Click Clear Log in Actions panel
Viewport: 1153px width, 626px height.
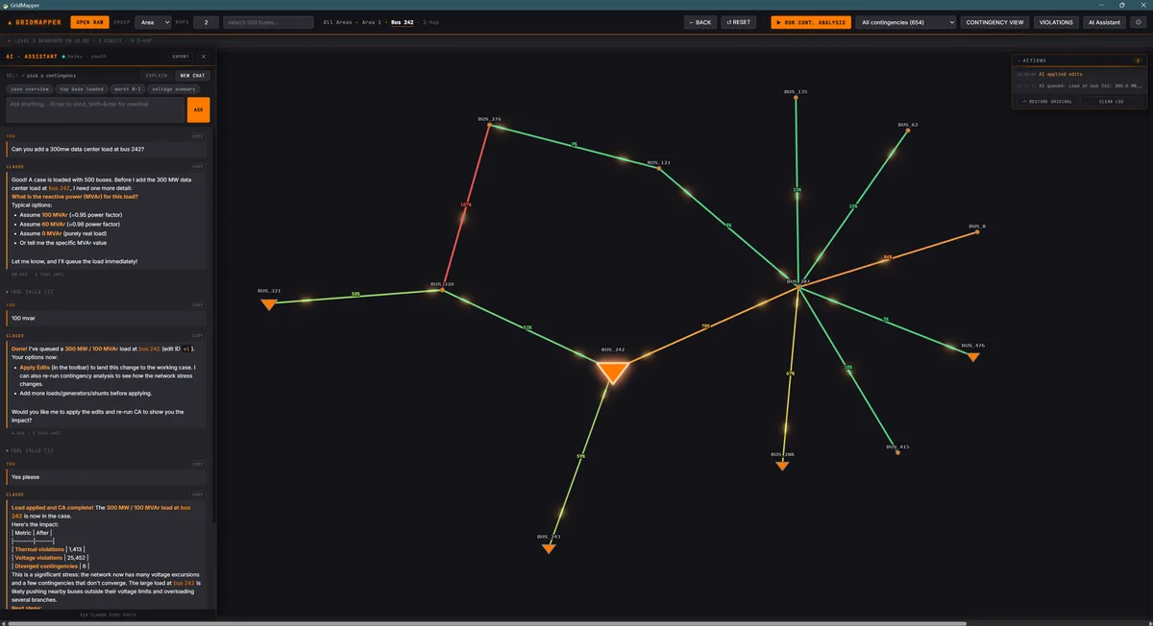tap(1112, 101)
